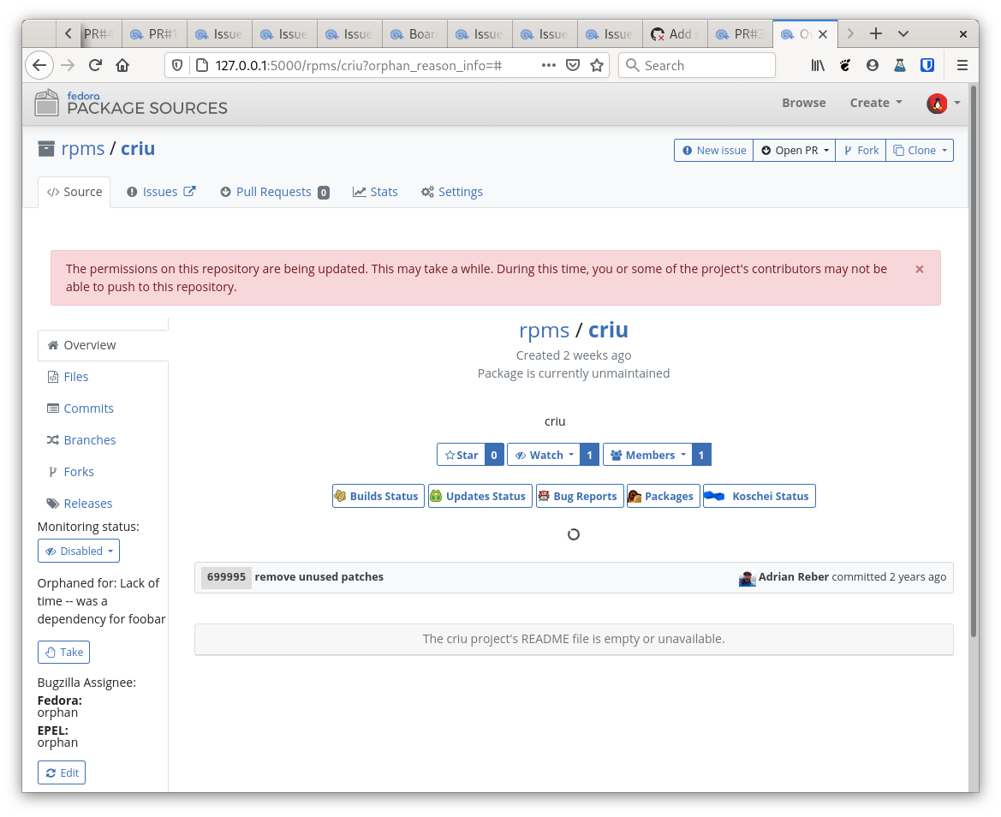This screenshot has width=1001, height=817.
Task: Bookmark this page with the star icon
Action: (597, 65)
